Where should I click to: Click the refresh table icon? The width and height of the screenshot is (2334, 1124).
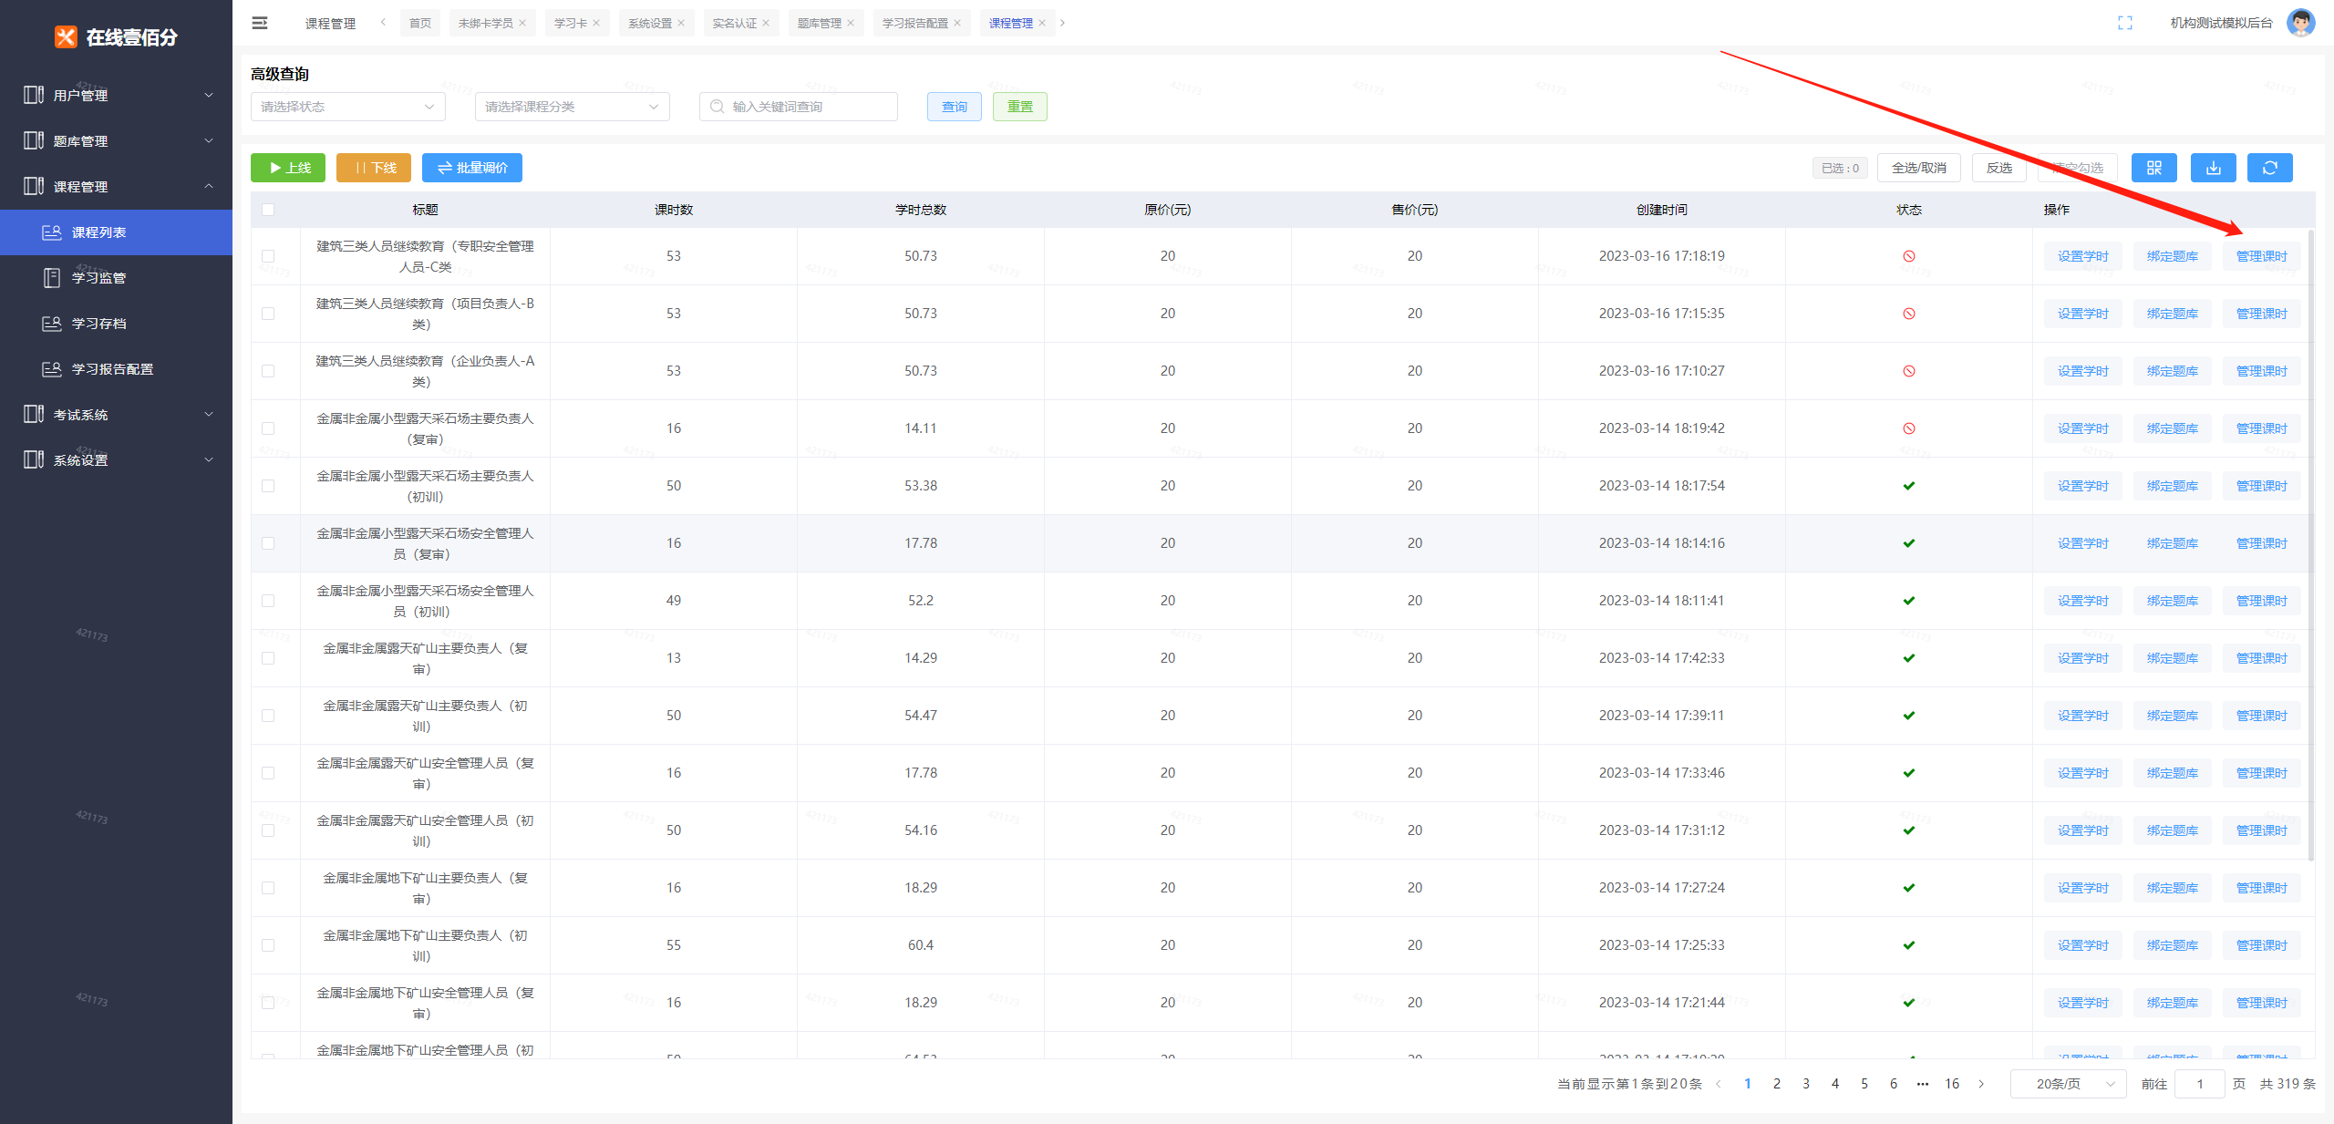click(x=2270, y=168)
